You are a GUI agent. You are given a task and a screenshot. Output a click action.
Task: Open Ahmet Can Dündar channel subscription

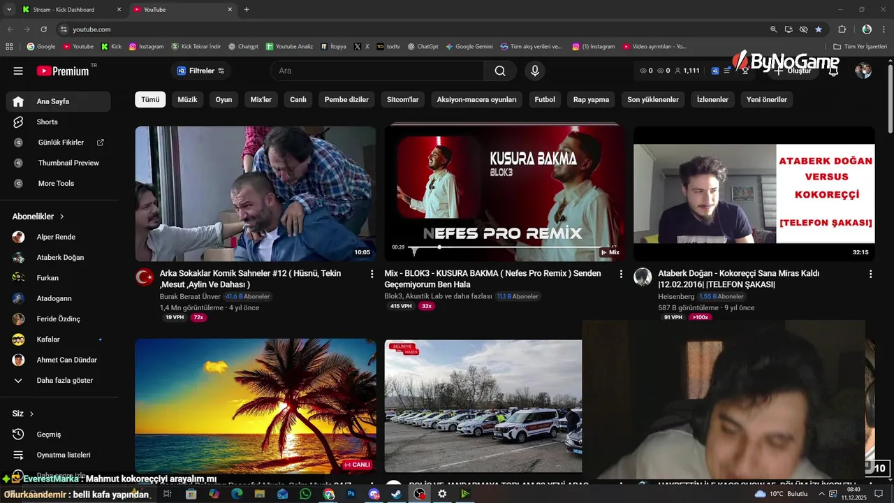coord(59,360)
